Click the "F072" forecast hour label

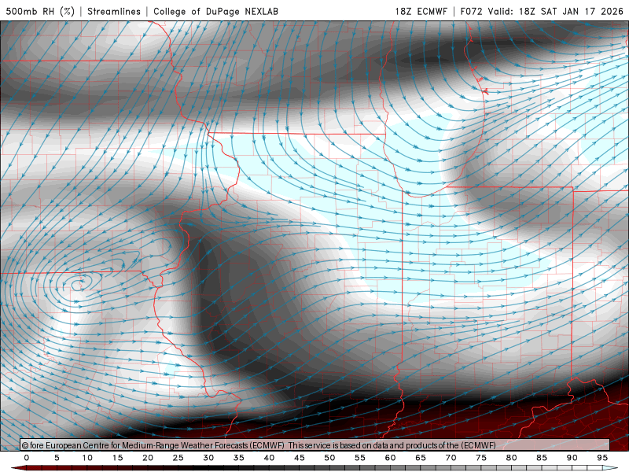471,11
